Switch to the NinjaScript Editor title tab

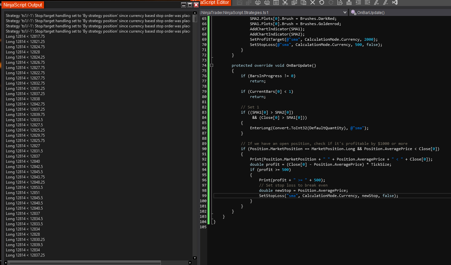click(214, 3)
